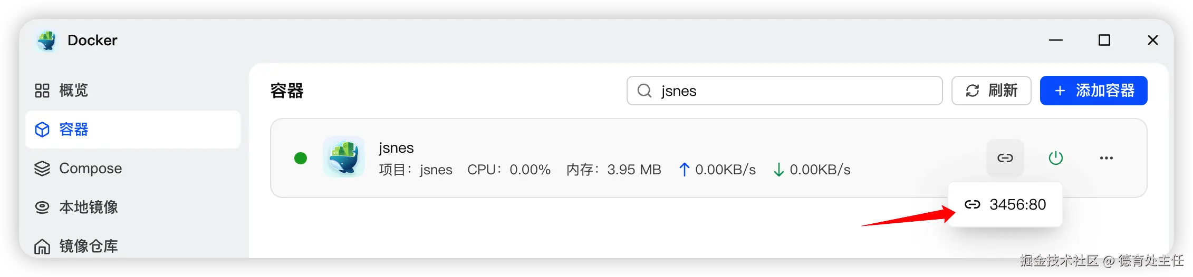The width and height of the screenshot is (1193, 277).
Task: Click the magnifier search icon
Action: coord(644,91)
